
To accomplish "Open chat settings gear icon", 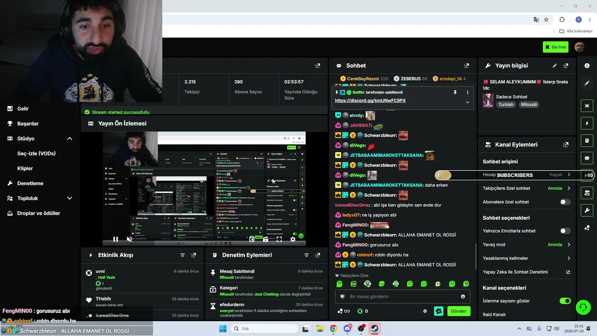I will (x=425, y=311).
